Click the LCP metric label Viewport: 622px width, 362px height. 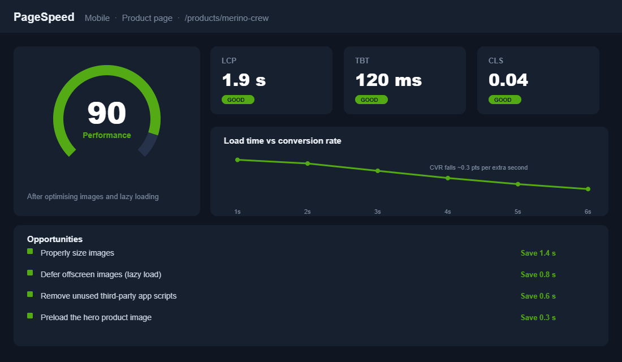tap(229, 61)
